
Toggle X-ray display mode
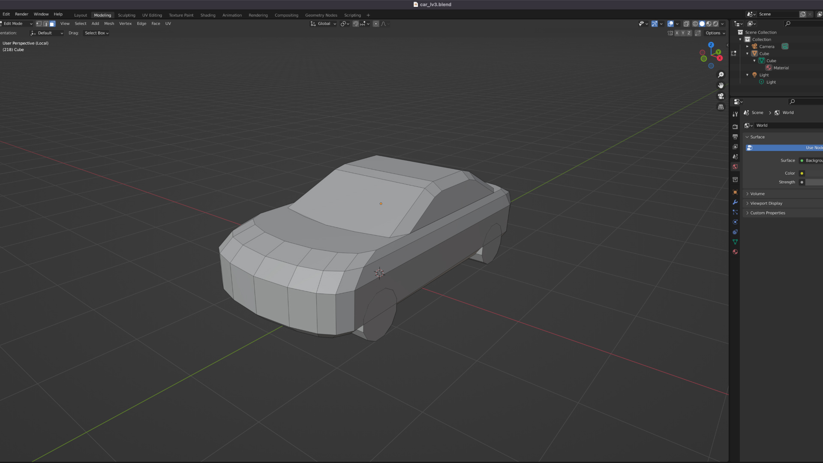coord(686,24)
